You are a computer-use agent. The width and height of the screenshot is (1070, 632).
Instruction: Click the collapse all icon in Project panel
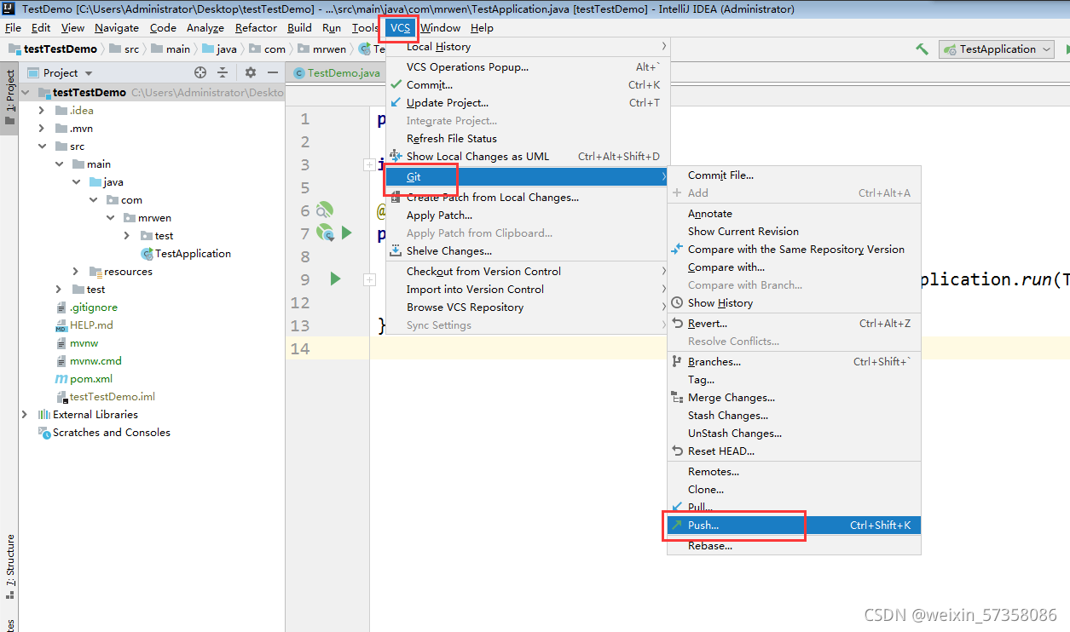coord(223,73)
